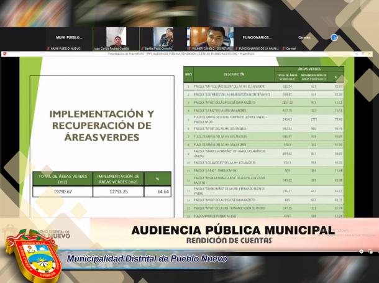This screenshot has width=379, height=283.
Task: Select the FUNCIONARIOS participant tile
Action: (x=257, y=38)
